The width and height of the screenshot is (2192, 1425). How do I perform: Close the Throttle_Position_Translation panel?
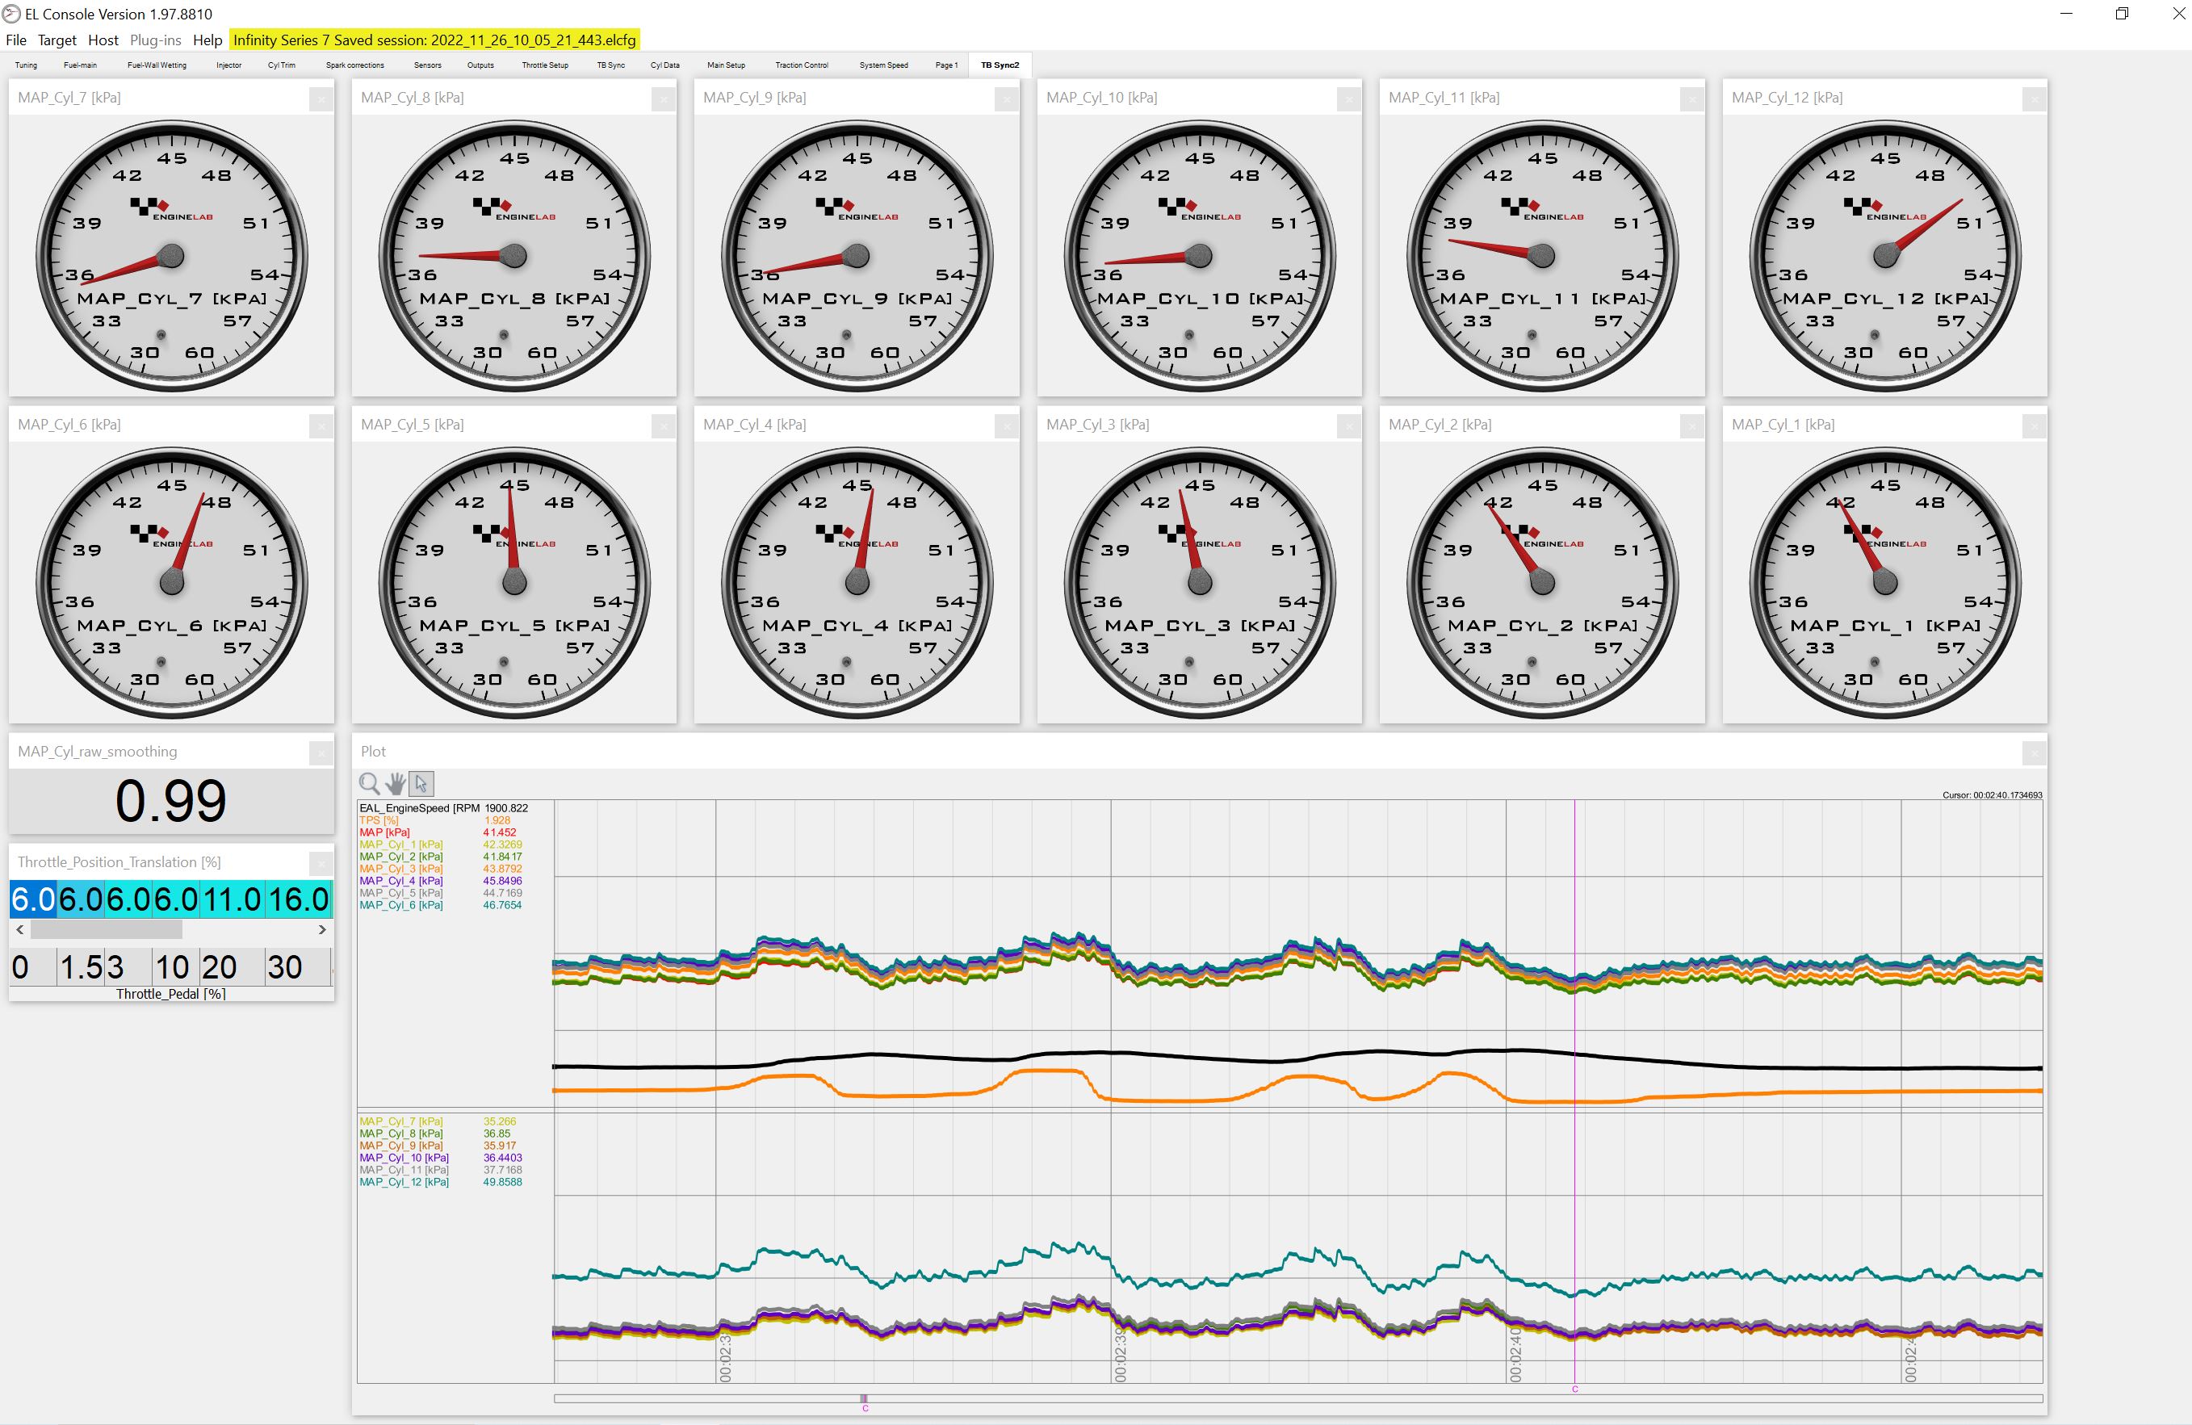[x=320, y=863]
